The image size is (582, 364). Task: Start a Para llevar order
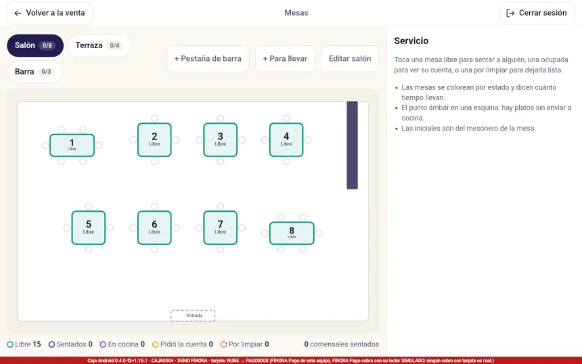(285, 59)
